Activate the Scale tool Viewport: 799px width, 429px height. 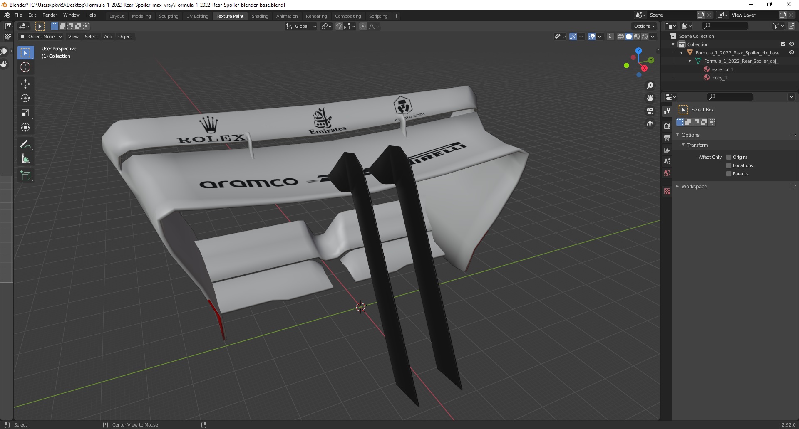pos(25,113)
